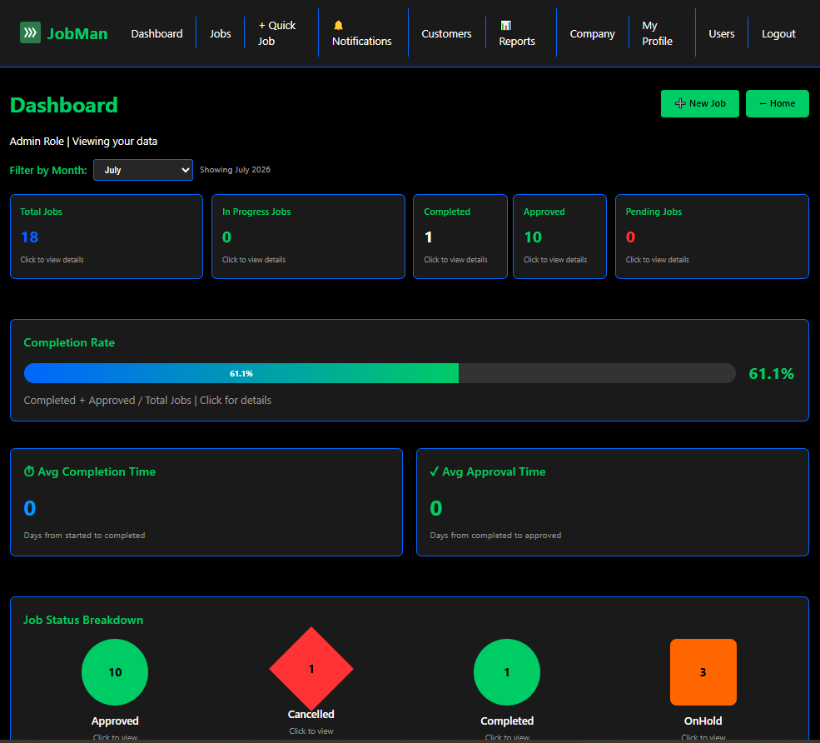820x743 pixels.
Task: Click the Approved label under the circle
Action: (115, 721)
